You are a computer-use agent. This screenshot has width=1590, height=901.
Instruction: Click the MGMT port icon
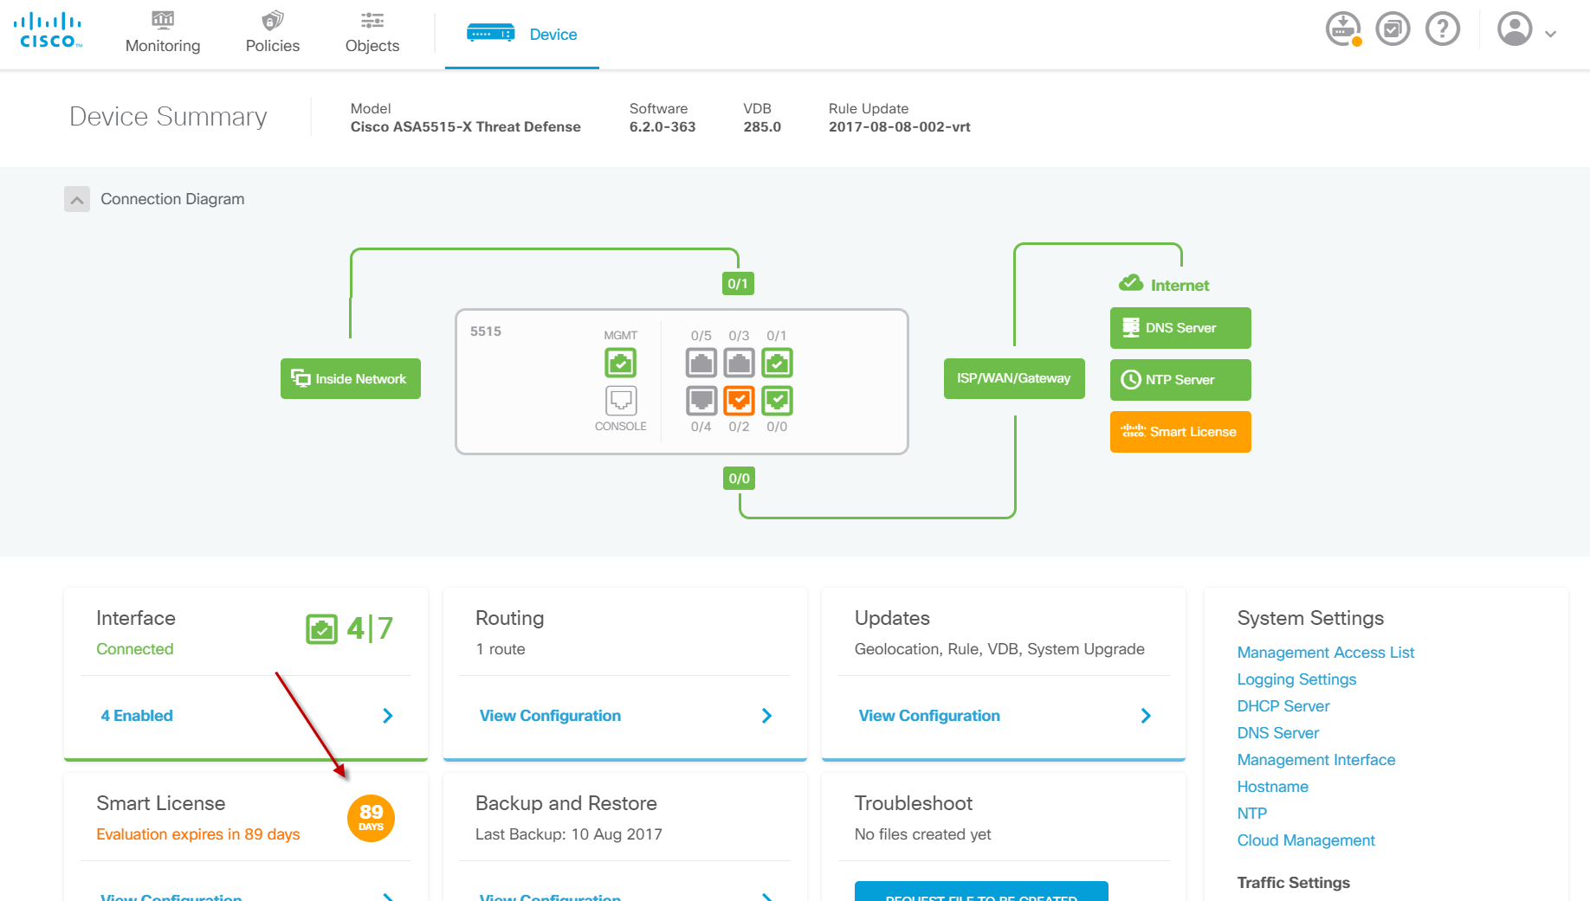621,363
